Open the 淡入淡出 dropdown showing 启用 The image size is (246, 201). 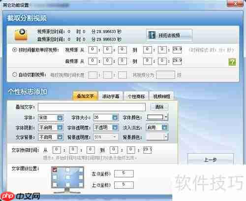point(156,128)
